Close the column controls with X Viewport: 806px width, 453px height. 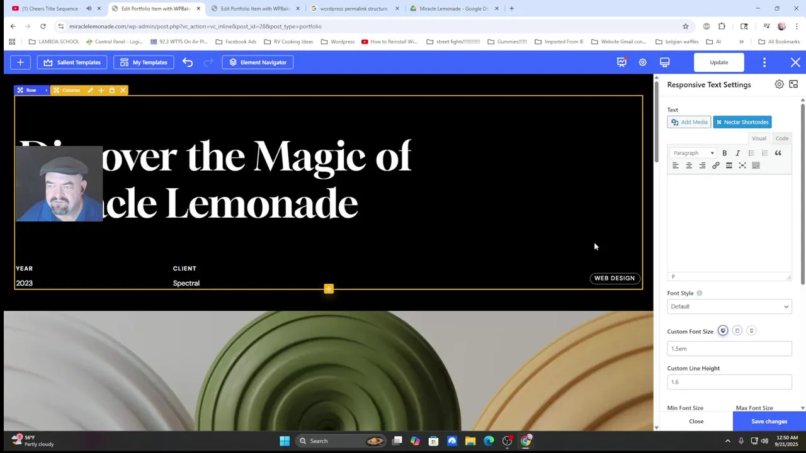tap(123, 90)
